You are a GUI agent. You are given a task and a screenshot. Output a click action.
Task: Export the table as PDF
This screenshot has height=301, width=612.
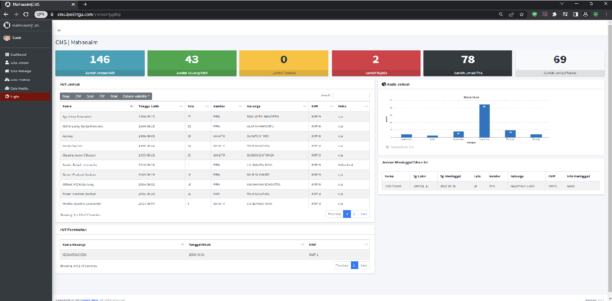[x=102, y=96]
